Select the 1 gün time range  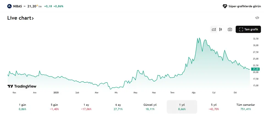pyautogui.click(x=23, y=107)
